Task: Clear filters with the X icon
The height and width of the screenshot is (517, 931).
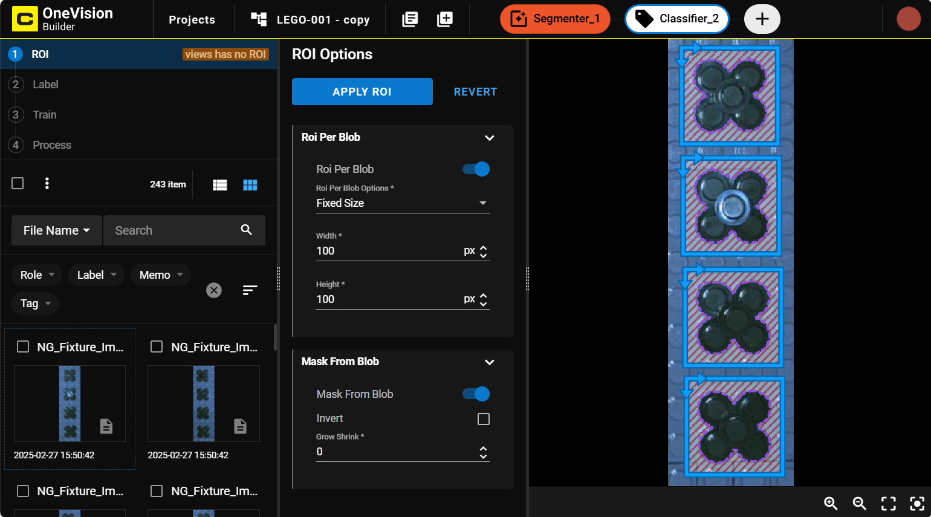Action: (x=214, y=290)
